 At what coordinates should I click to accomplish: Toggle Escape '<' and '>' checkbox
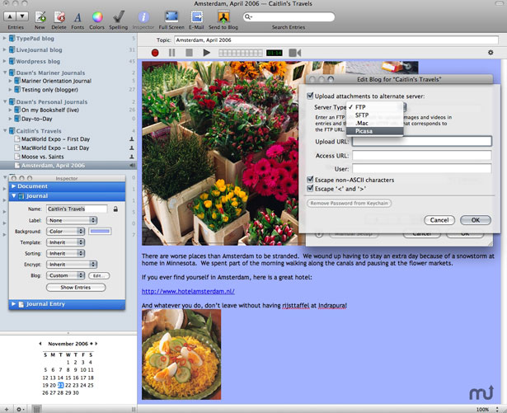pyautogui.click(x=310, y=188)
